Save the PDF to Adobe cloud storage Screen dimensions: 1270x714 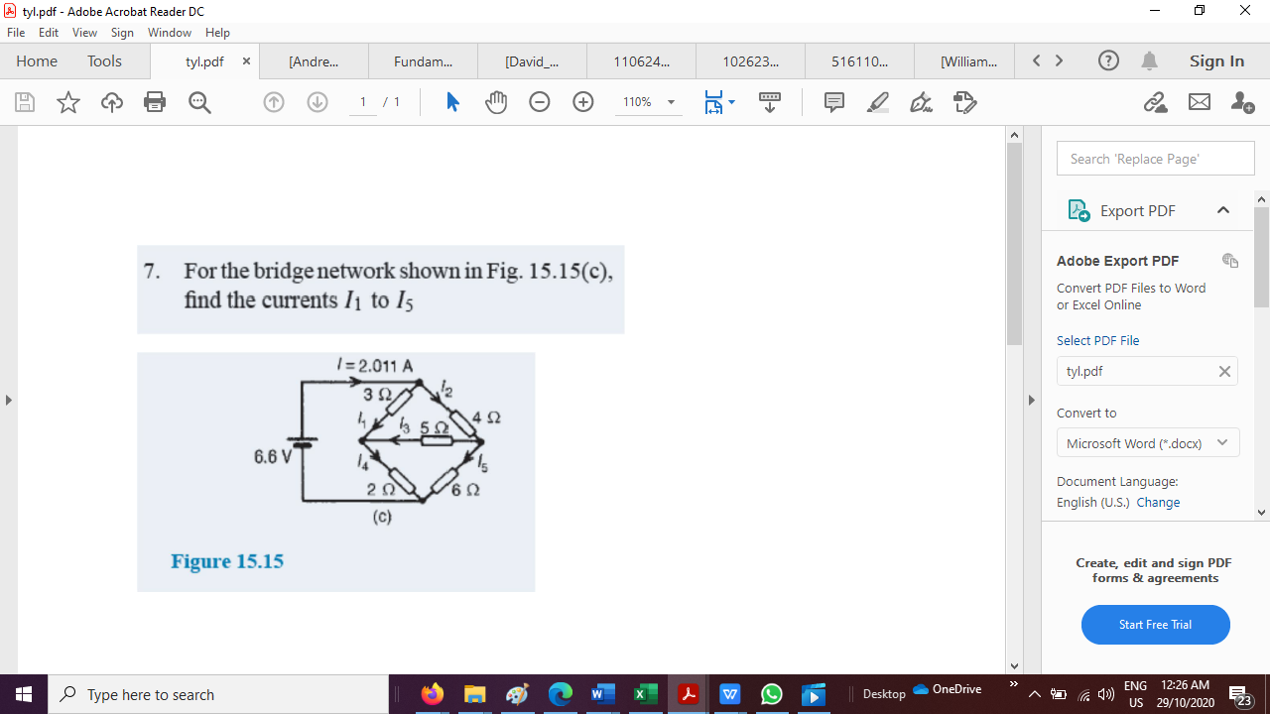(111, 102)
